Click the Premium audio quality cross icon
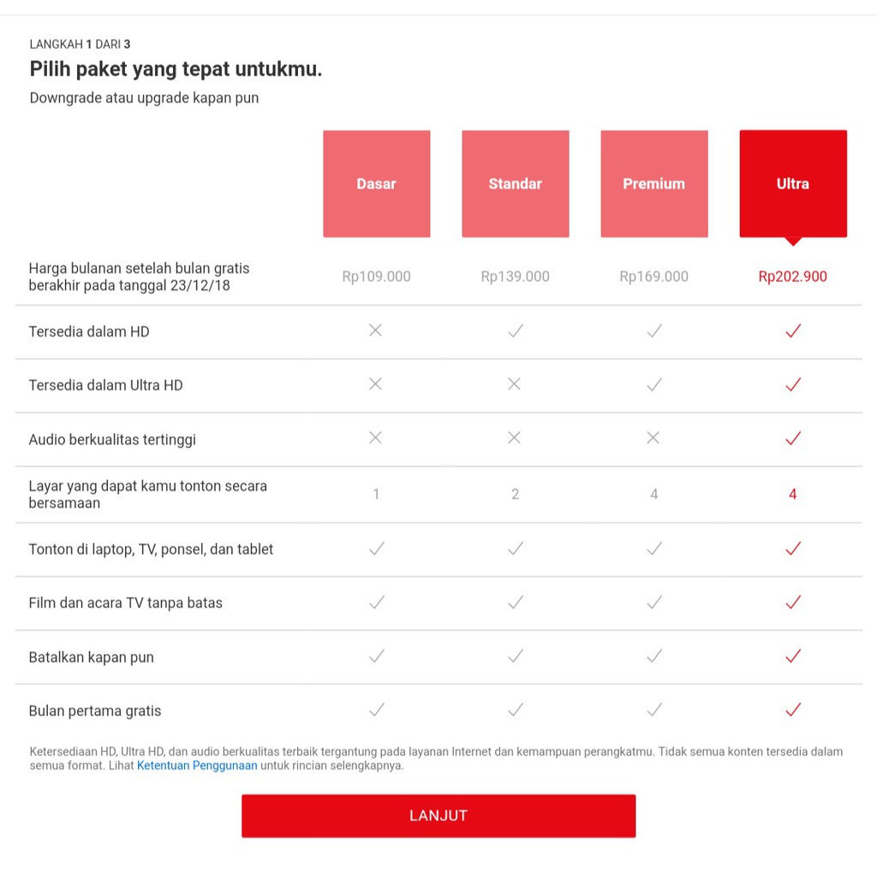Screen dimensions: 877x877 click(653, 438)
